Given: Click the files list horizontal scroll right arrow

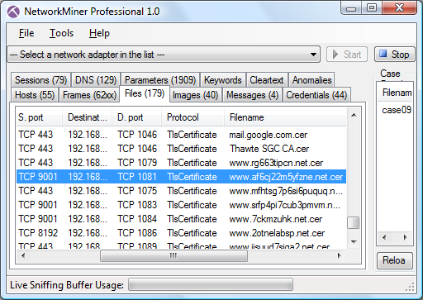Looking at the screenshot, I should [x=340, y=256].
